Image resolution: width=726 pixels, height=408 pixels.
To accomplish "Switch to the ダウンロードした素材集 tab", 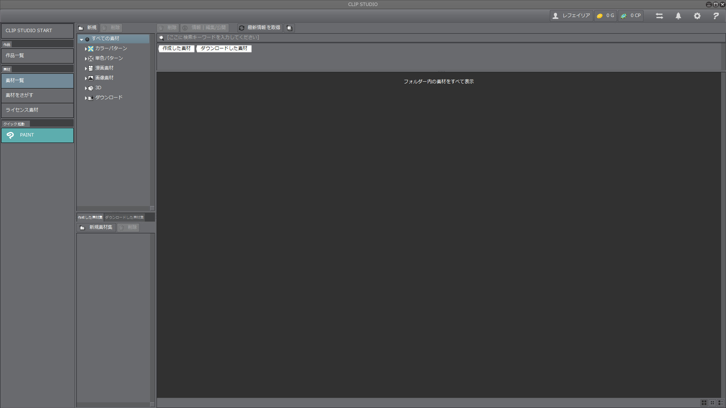I will click(x=124, y=217).
